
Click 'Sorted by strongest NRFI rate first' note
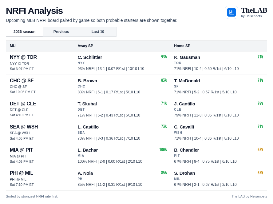pyautogui.click(x=32, y=197)
